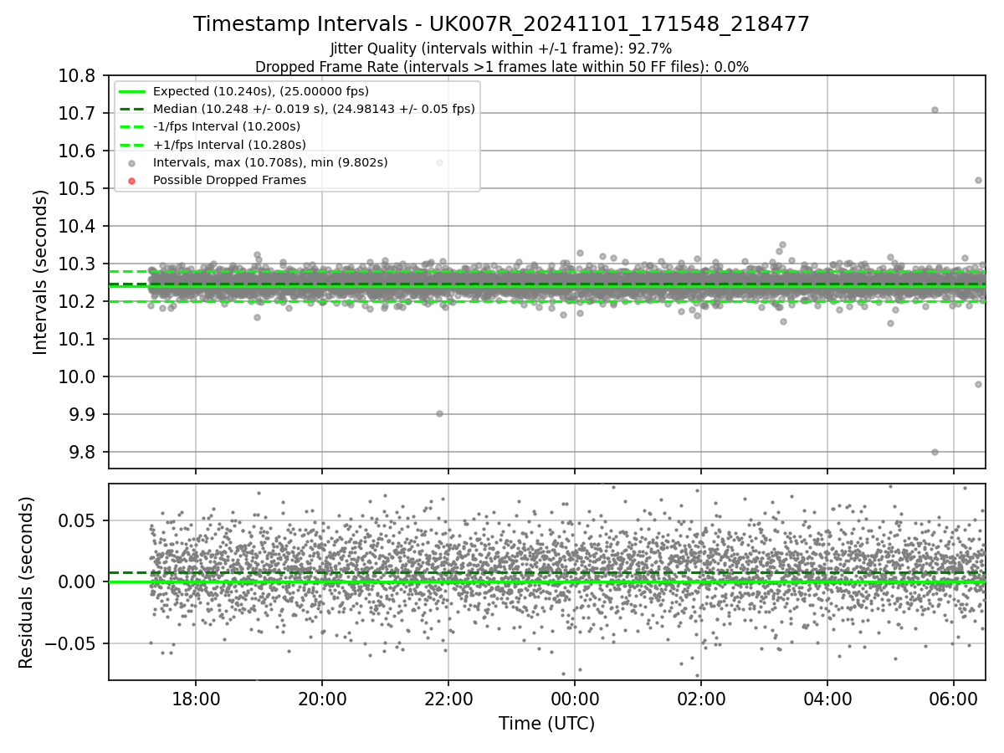Click the 06:00 time axis label
1004x753 pixels.
point(954,698)
